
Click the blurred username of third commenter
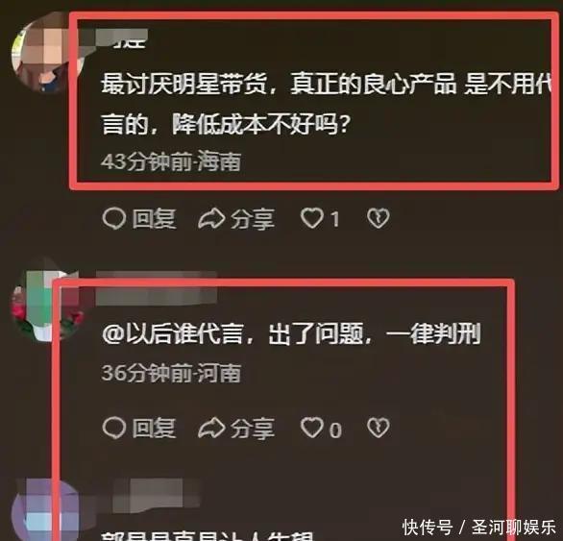pos(157,496)
